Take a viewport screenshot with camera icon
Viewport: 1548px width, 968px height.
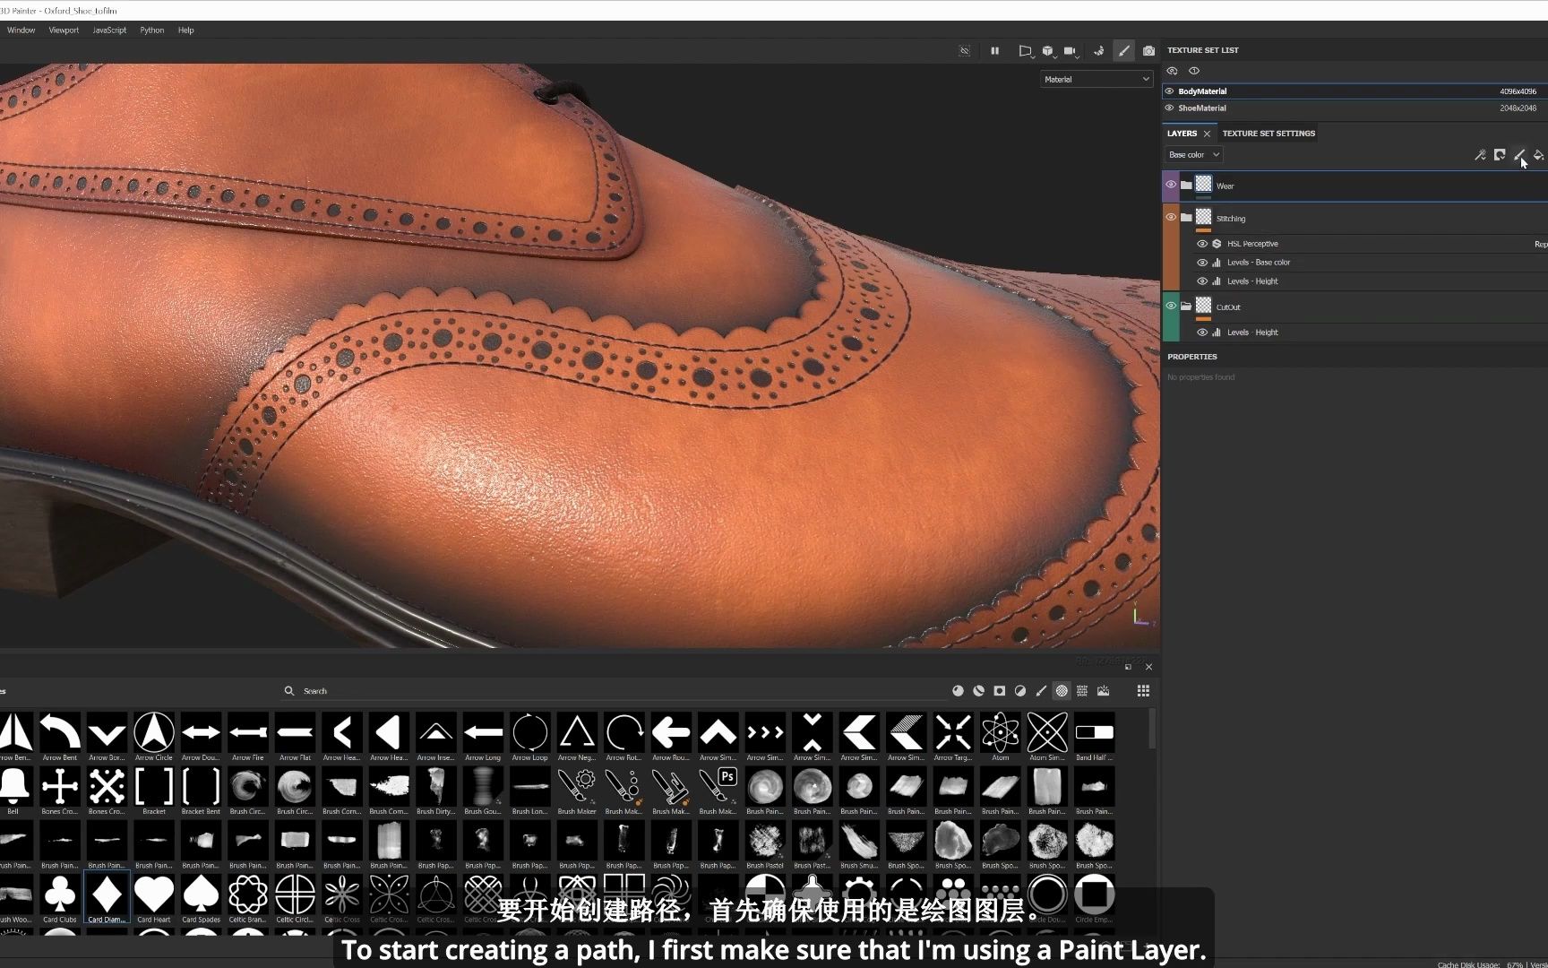(1148, 51)
